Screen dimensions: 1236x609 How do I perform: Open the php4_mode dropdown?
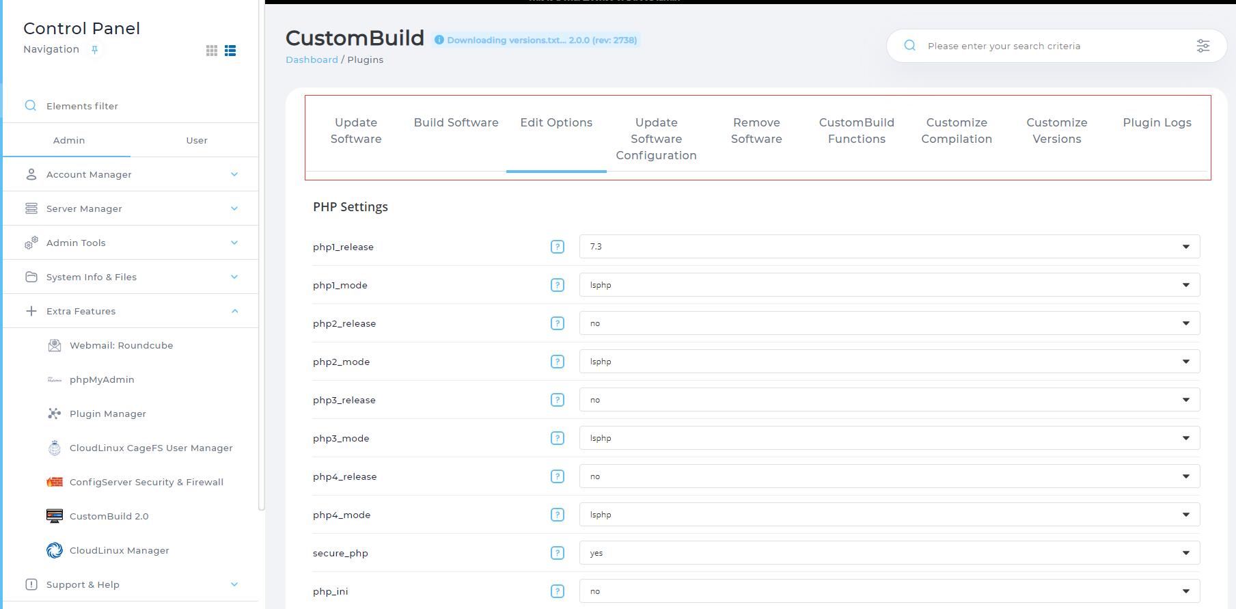pyautogui.click(x=890, y=515)
